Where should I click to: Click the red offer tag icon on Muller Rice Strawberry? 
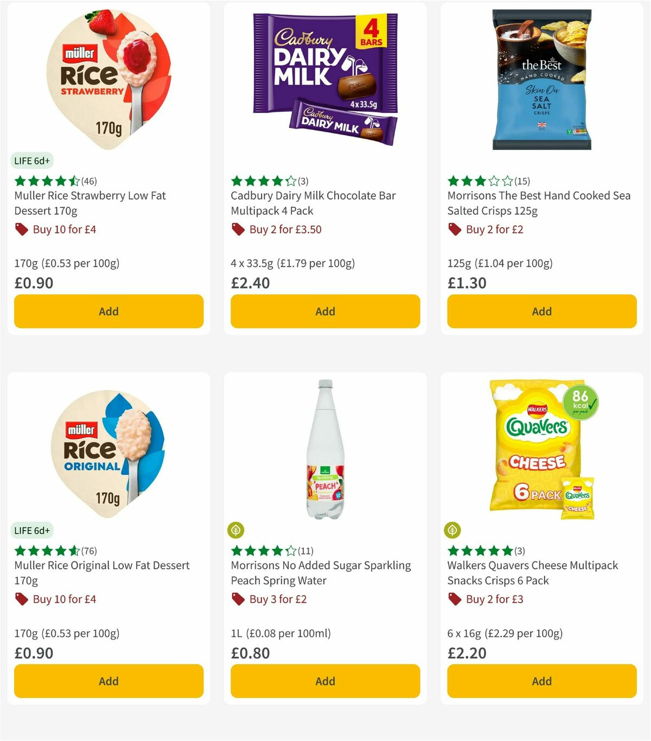22,229
